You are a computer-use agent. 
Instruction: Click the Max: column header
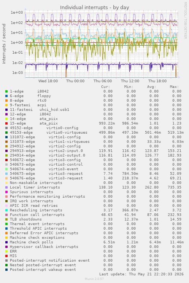(174, 87)
